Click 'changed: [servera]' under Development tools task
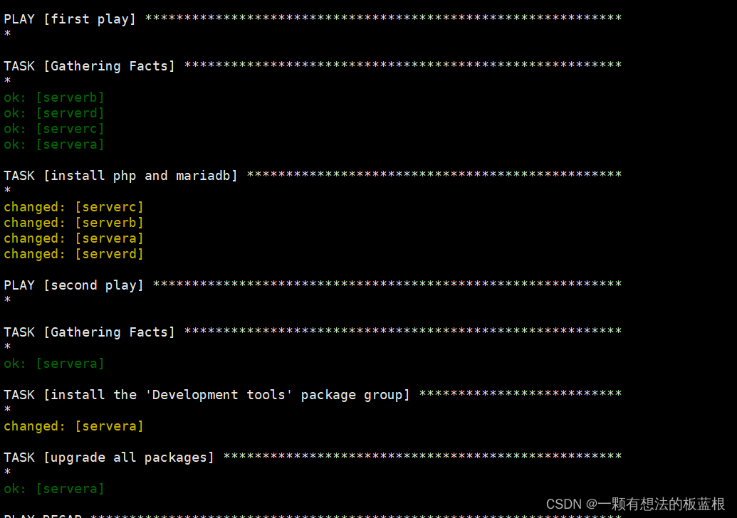Viewport: 737px width, 518px height. 74,426
